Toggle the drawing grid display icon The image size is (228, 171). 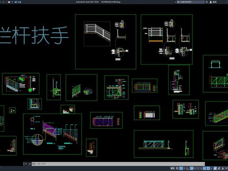(x=177, y=168)
